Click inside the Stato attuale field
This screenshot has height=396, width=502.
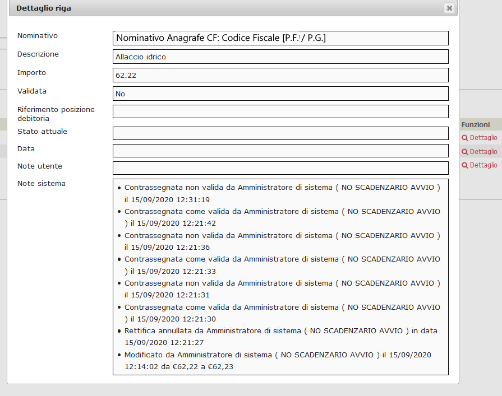(280, 133)
